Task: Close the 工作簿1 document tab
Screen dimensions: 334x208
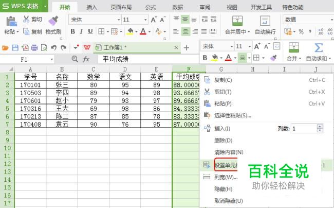Action: (x=176, y=47)
